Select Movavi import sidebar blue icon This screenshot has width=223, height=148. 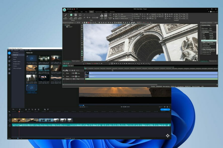(x=9, y=53)
